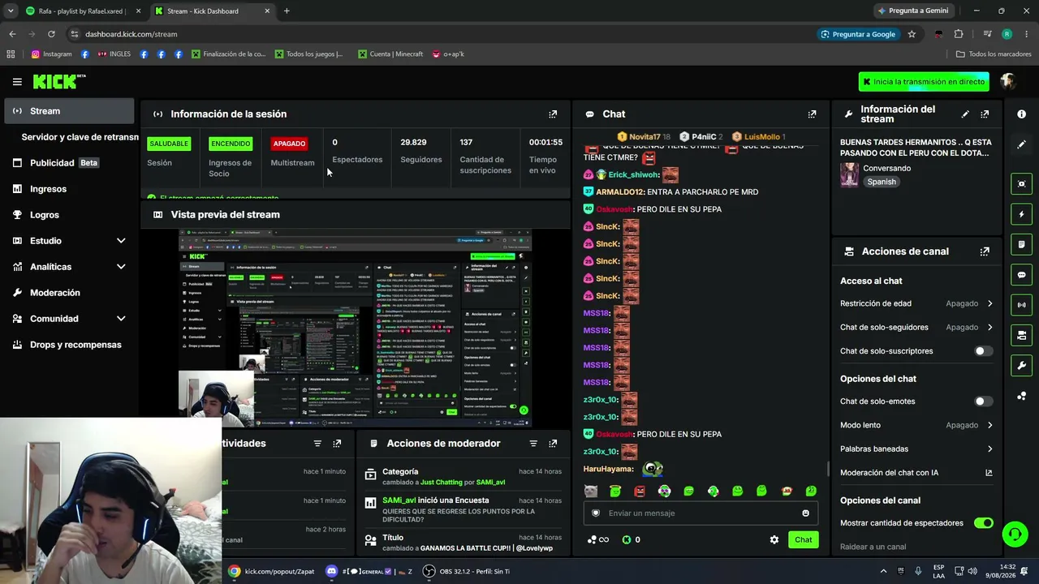Open Logros page

(x=70, y=215)
